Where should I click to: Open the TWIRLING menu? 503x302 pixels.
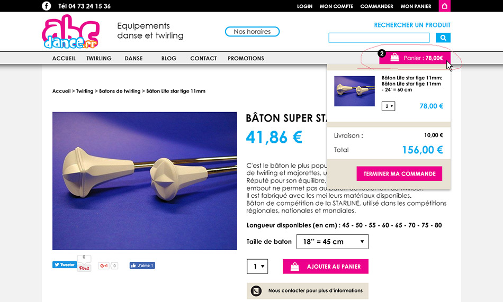coord(99,58)
